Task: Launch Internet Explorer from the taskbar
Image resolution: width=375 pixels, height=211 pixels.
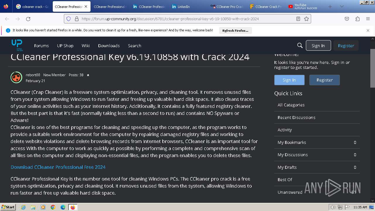Action: coord(23,207)
